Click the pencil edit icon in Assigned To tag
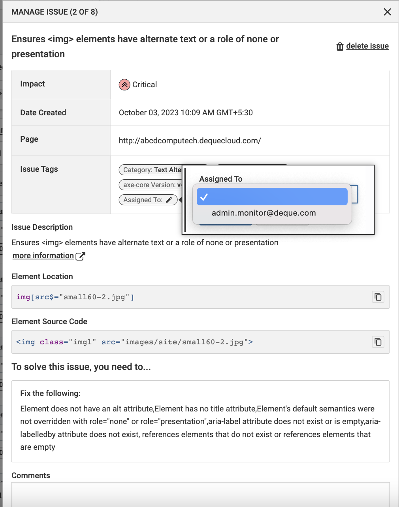This screenshot has width=399, height=507. [169, 200]
